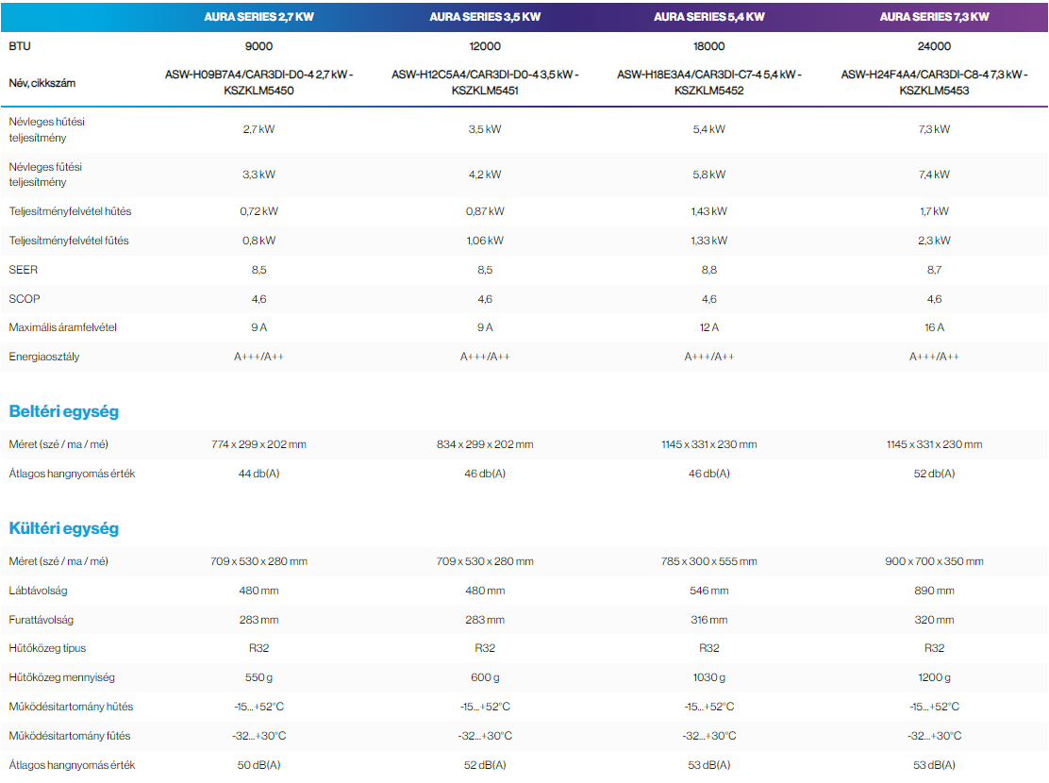Click the 4,2 kW nominal heating value
The image size is (1049, 783).
[485, 175]
